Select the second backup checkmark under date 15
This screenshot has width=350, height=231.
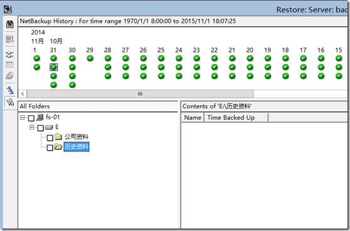click(x=339, y=67)
